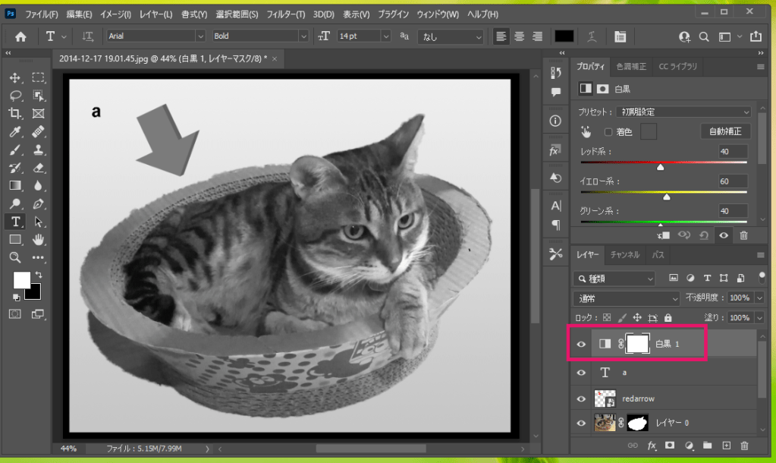Select the レイヤー 0 layer thumbnail
The image size is (776, 463).
605,423
